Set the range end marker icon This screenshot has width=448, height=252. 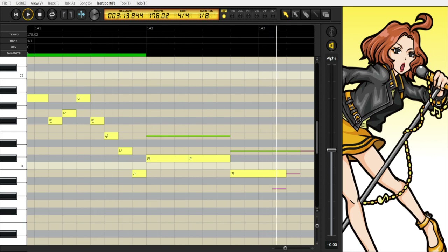point(70,14)
